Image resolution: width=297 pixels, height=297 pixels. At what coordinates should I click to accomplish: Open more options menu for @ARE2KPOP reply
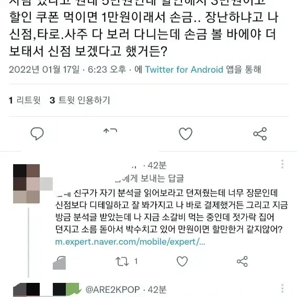click(282, 289)
